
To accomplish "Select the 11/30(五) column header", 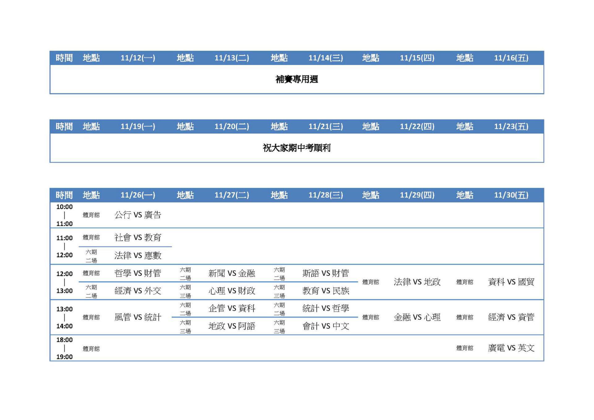I will (x=511, y=195).
